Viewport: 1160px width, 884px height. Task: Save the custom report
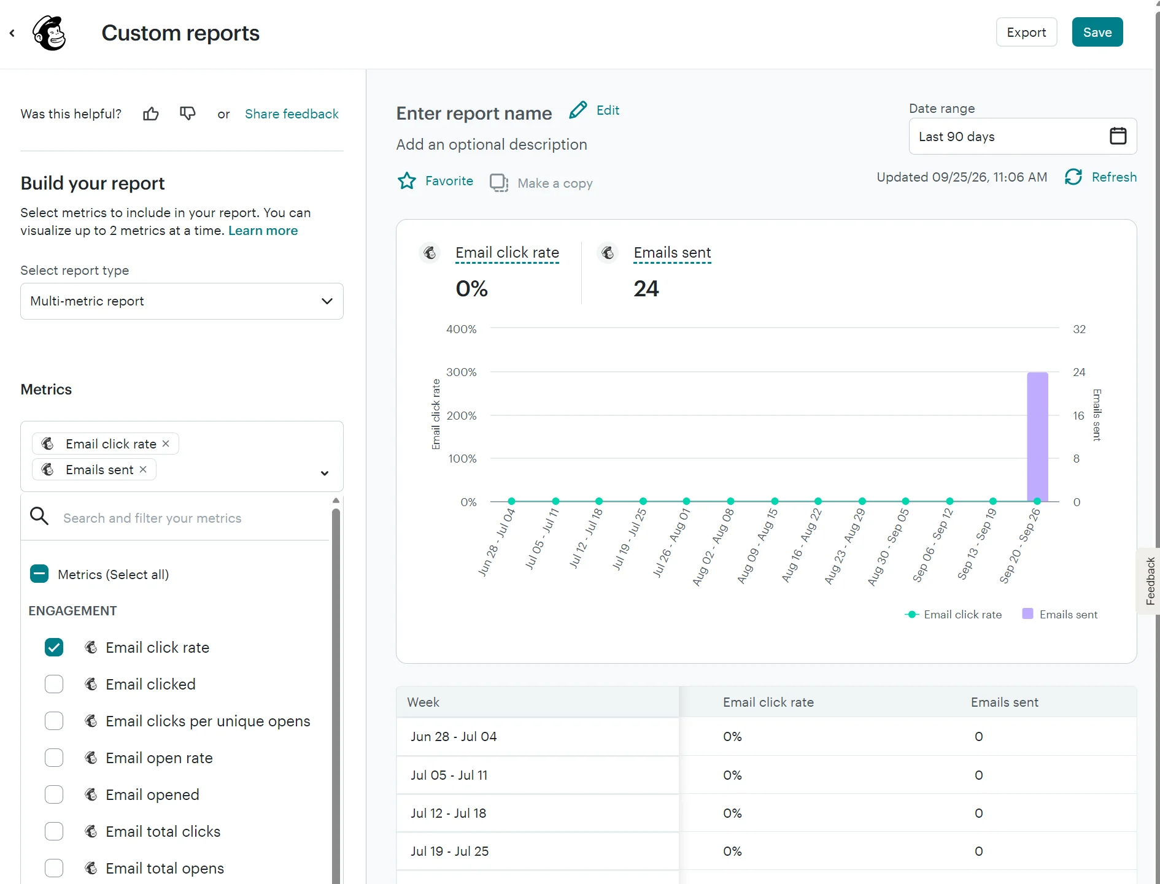(x=1097, y=32)
